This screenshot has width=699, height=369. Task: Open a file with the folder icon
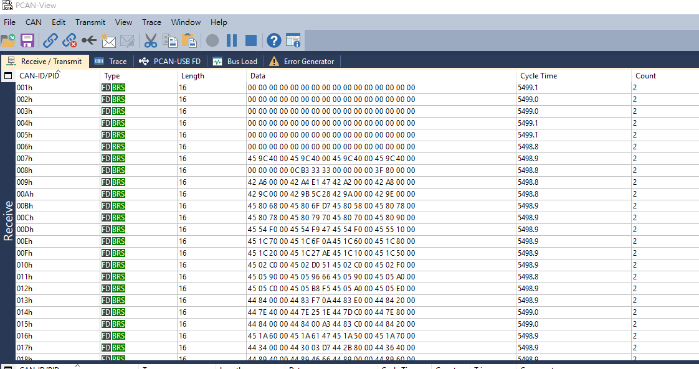(8, 40)
